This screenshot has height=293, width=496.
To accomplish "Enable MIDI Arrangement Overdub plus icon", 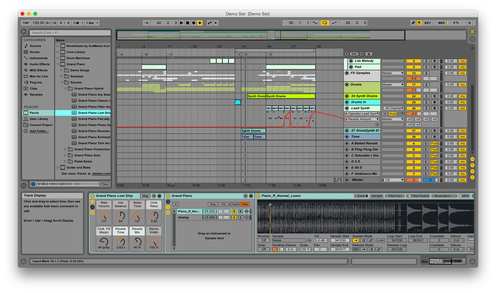I will click(x=200, y=23).
